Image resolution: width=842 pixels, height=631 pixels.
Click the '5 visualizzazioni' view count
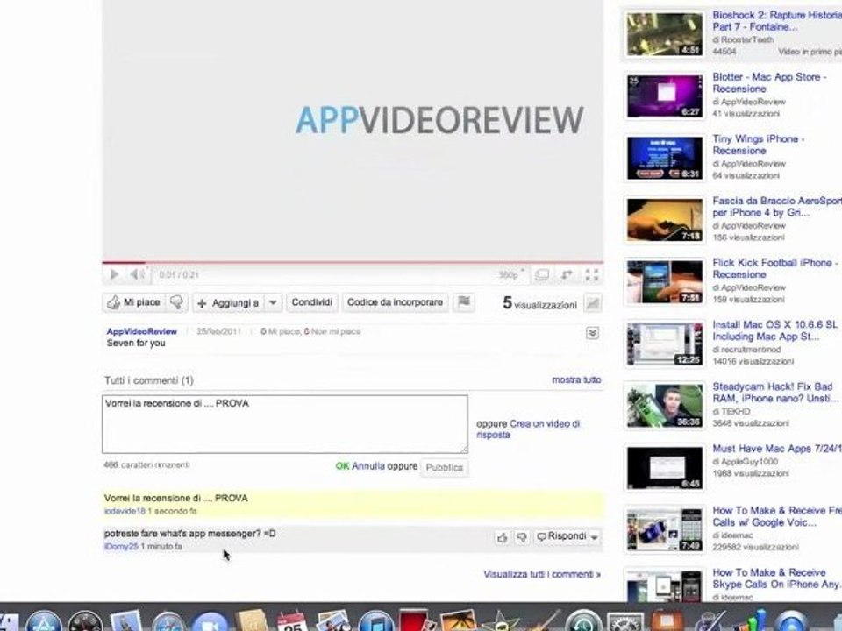[539, 304]
